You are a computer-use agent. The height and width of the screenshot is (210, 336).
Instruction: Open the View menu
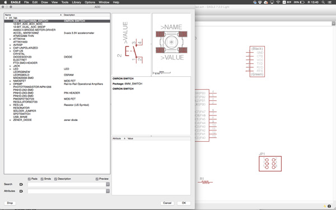[x=55, y=2]
